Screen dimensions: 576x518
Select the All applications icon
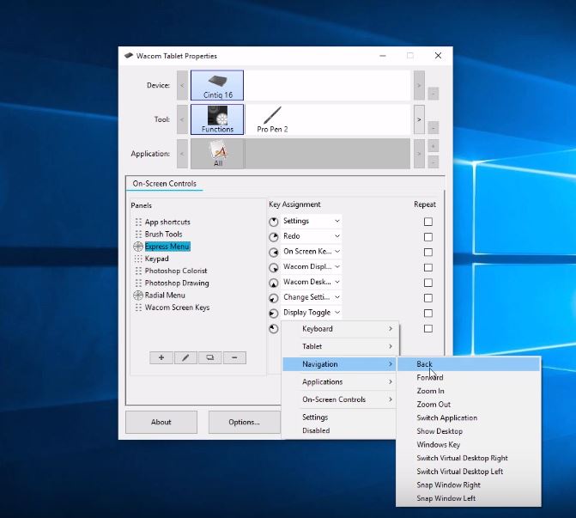pos(218,154)
